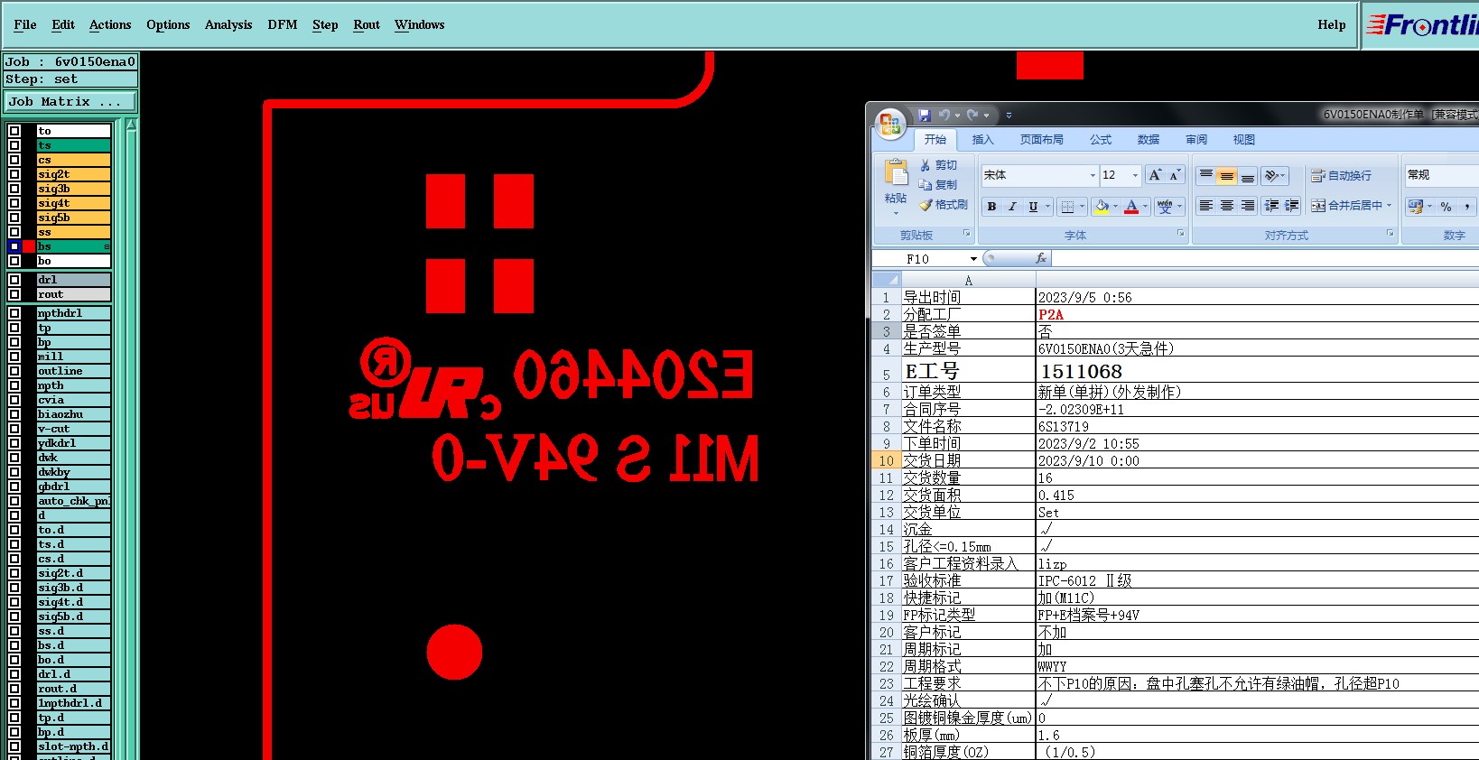
Task: Switch to Excel 公式 (Formulas) tab
Action: tap(1101, 140)
